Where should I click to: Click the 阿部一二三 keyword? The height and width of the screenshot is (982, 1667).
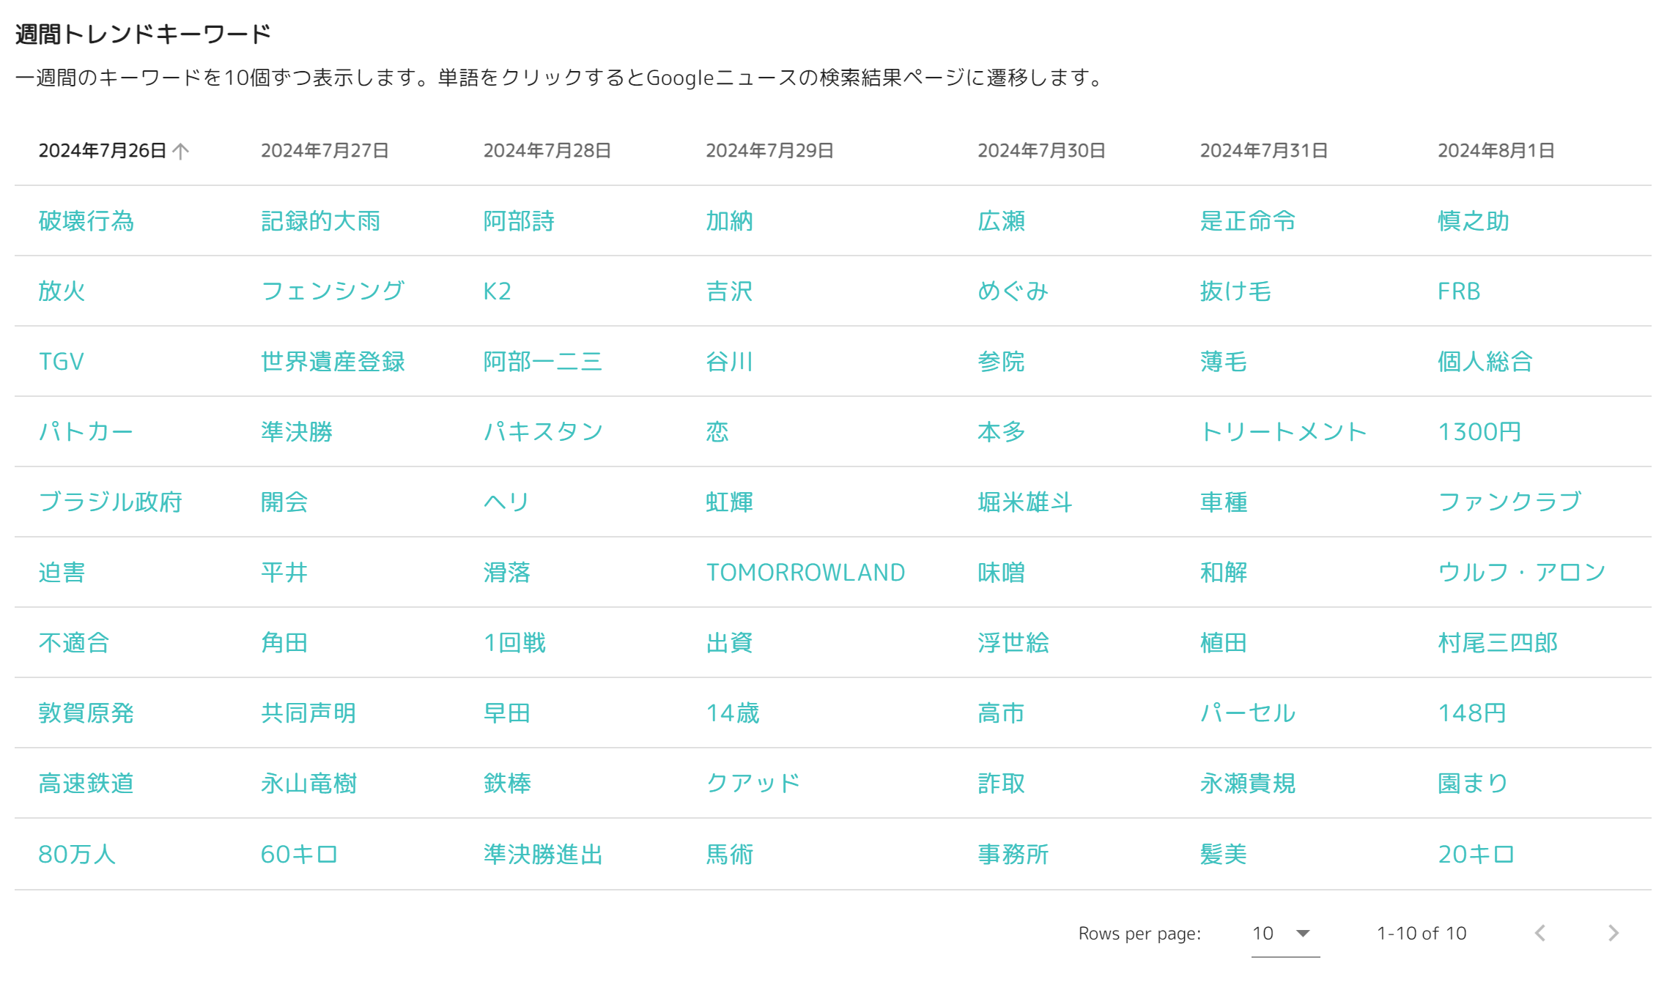click(x=543, y=362)
